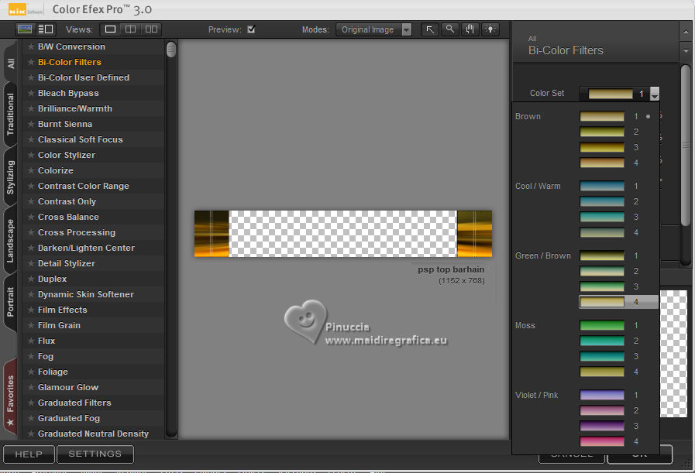The width and height of the screenshot is (695, 473).
Task: Click the filter list scrollbar thumb
Action: tap(171, 50)
